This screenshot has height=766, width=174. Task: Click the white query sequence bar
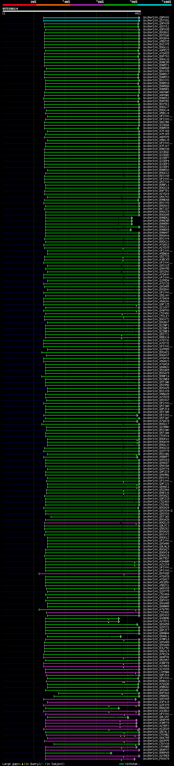[x=72, y=11]
